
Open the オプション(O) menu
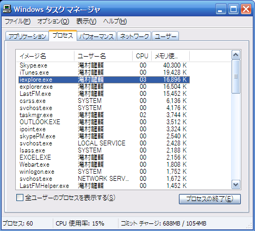(53, 21)
